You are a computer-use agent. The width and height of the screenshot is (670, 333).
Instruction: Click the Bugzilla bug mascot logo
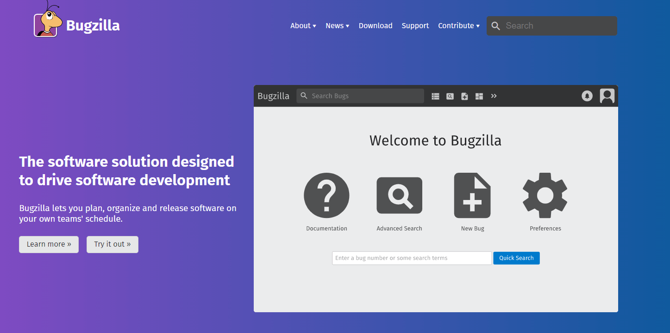[x=47, y=19]
